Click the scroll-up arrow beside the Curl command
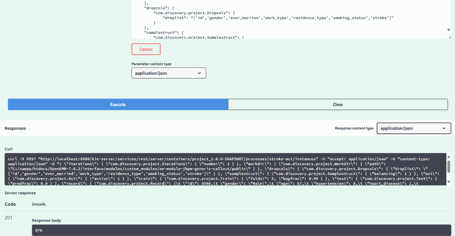 [448, 157]
